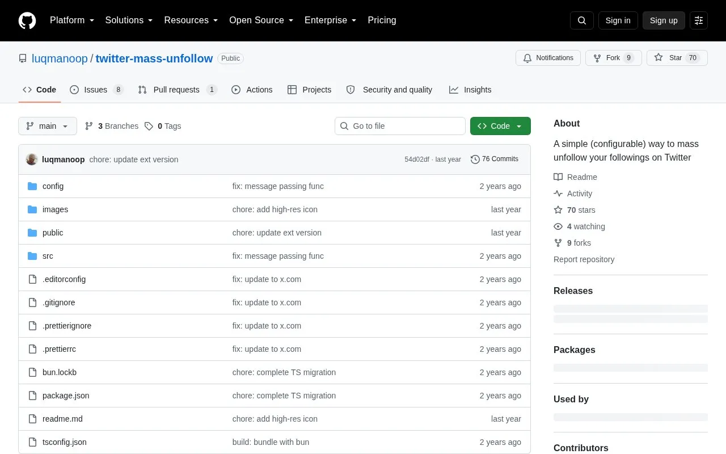
Task: Expand the Solutions dropdown
Action: pos(129,20)
